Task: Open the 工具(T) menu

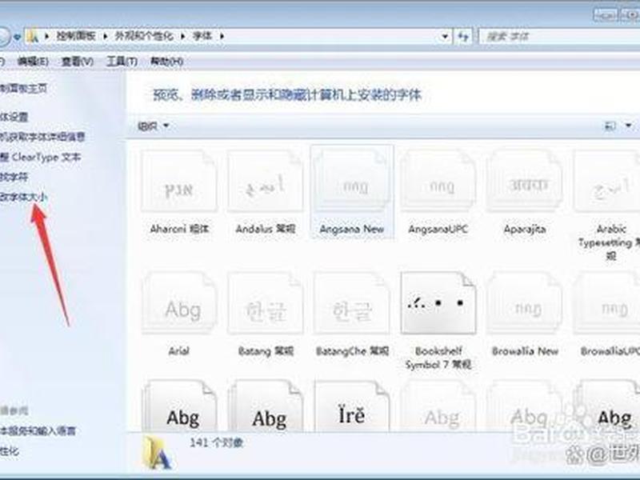Action: 122,62
